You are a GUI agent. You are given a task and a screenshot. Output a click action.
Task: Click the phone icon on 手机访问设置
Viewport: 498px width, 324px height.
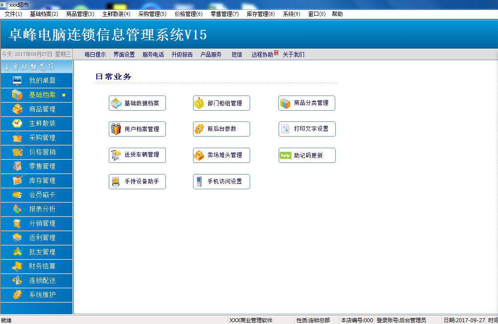199,182
